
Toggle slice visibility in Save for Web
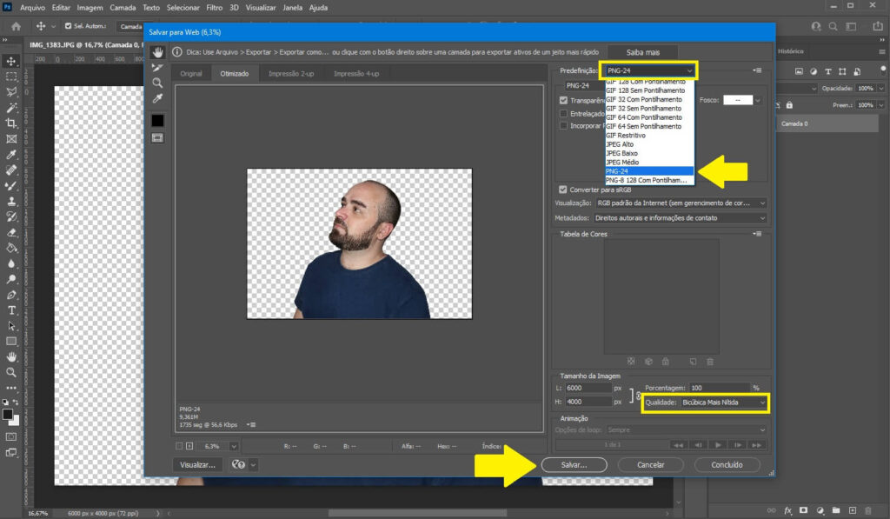(156, 136)
